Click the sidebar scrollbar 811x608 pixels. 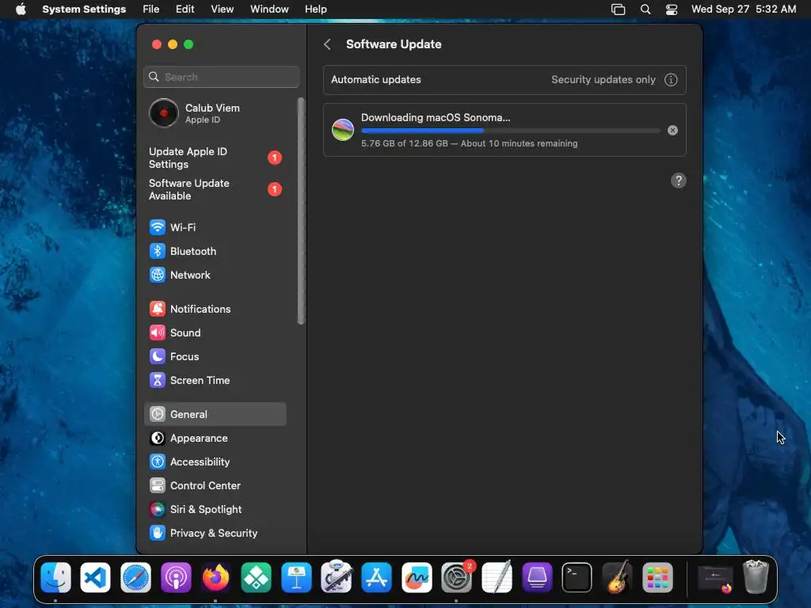point(301,211)
